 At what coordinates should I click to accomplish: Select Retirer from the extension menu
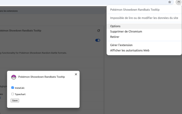[x=144, y=37]
